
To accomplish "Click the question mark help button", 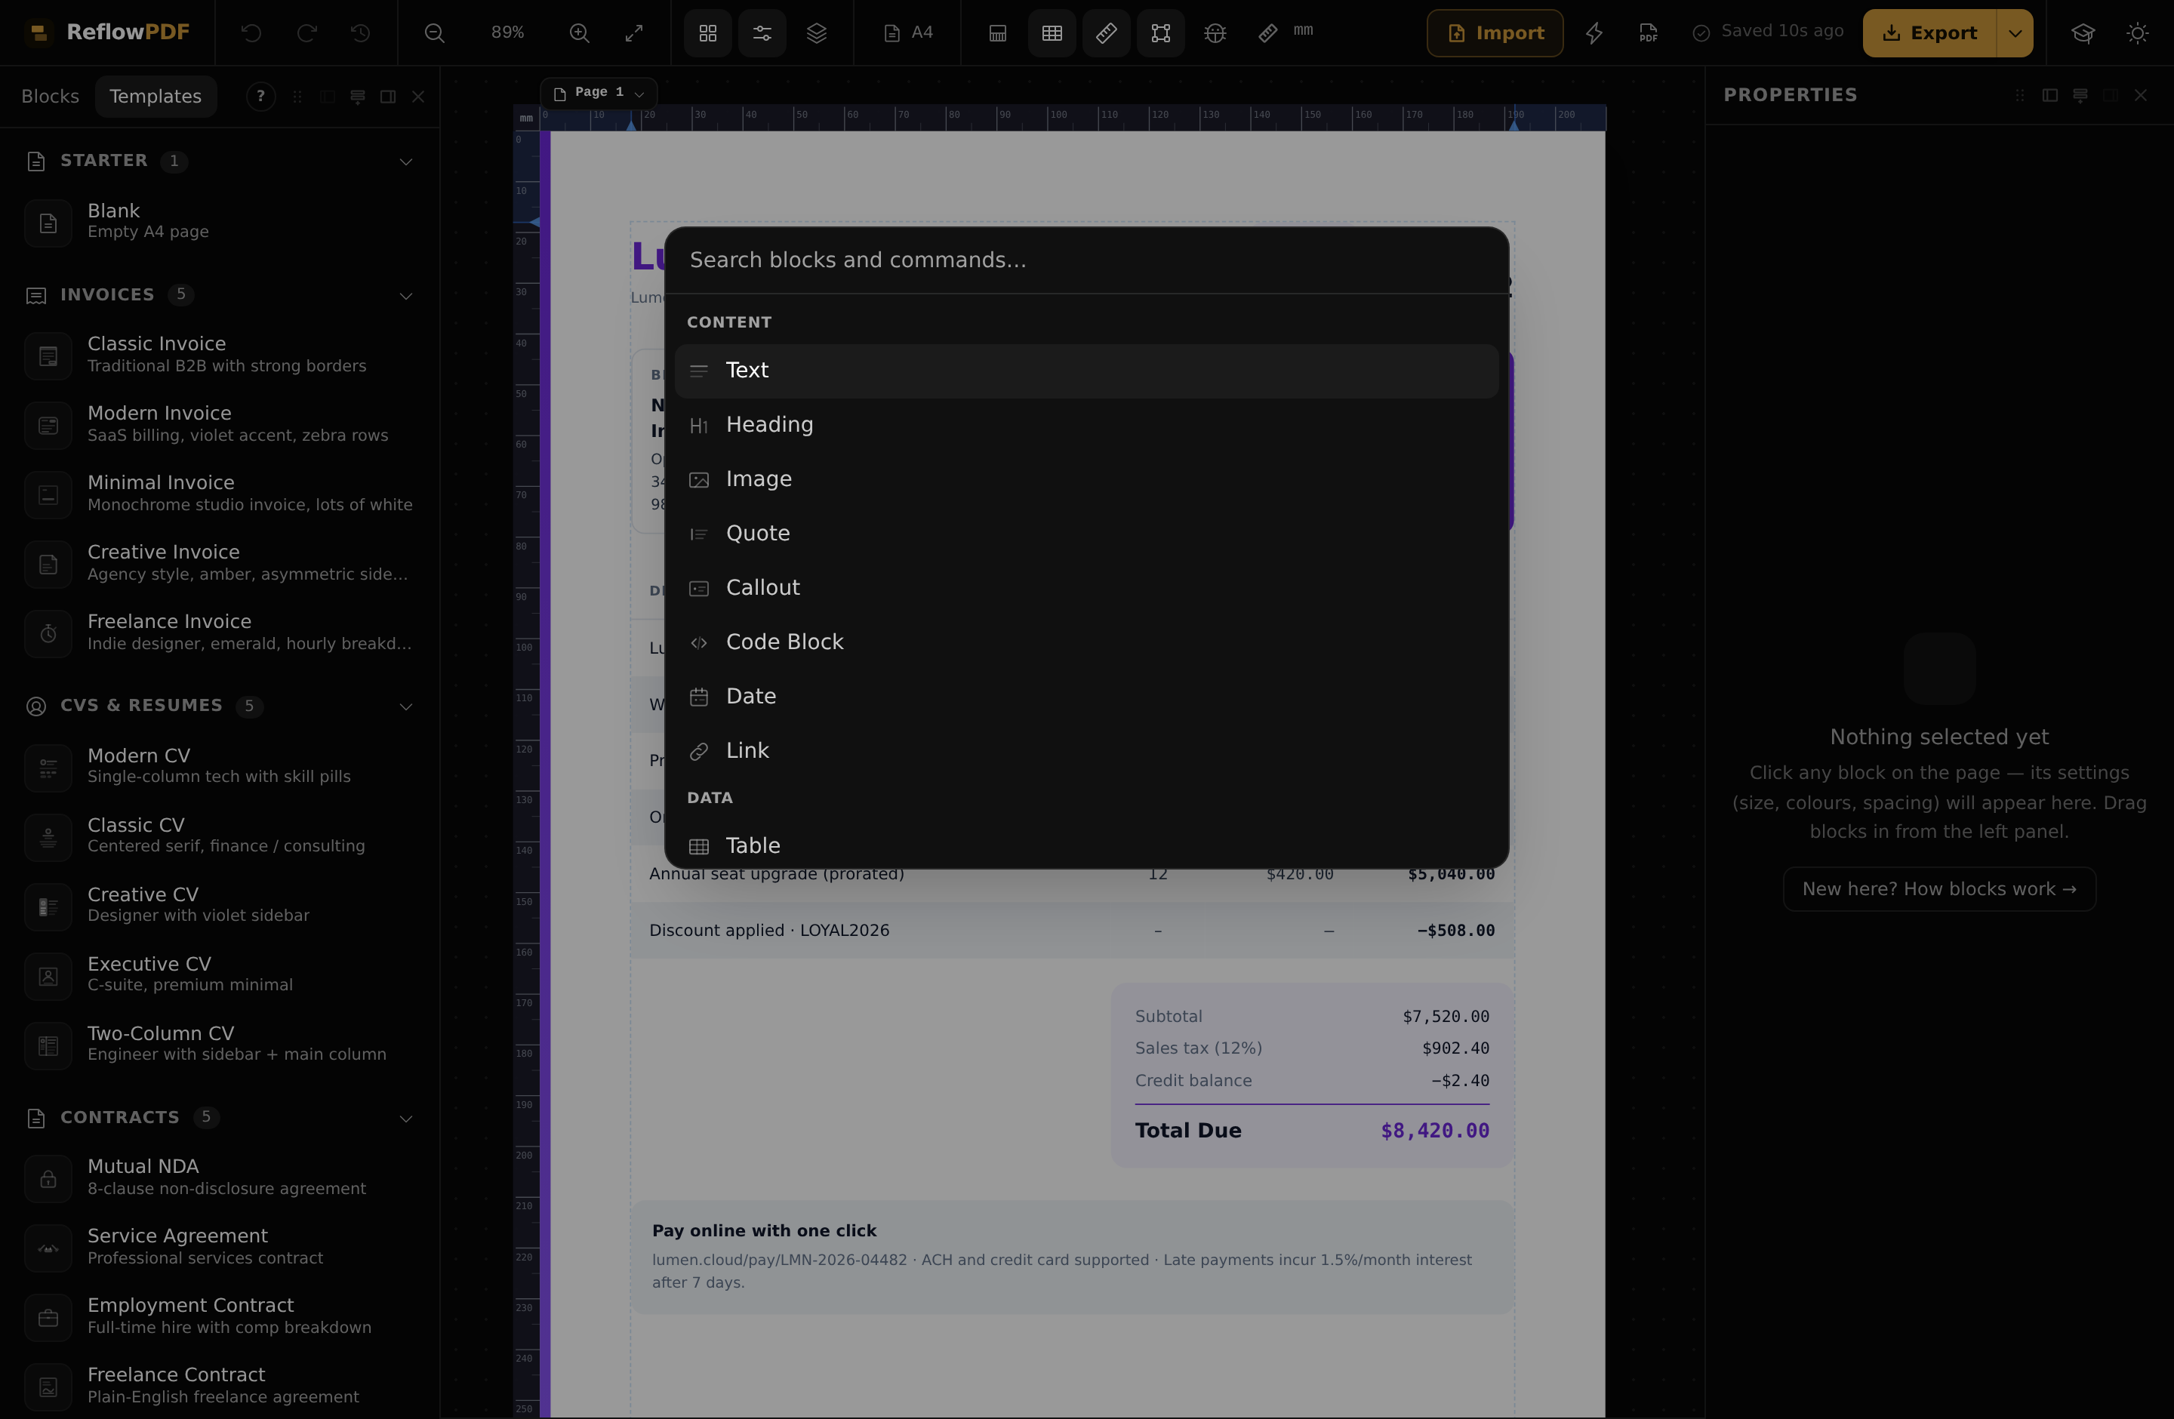I will tap(260, 96).
